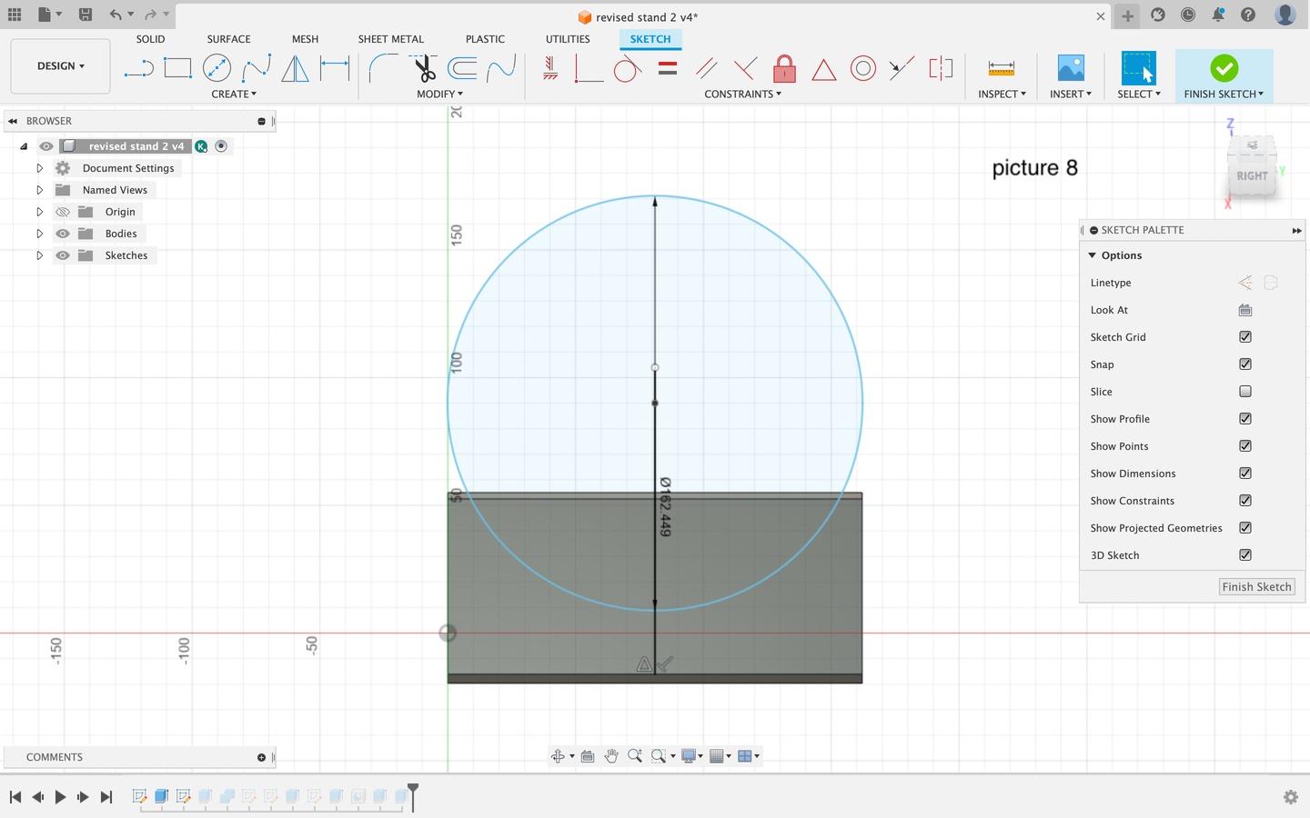Switch to the SHEET METAL tab

(x=390, y=39)
